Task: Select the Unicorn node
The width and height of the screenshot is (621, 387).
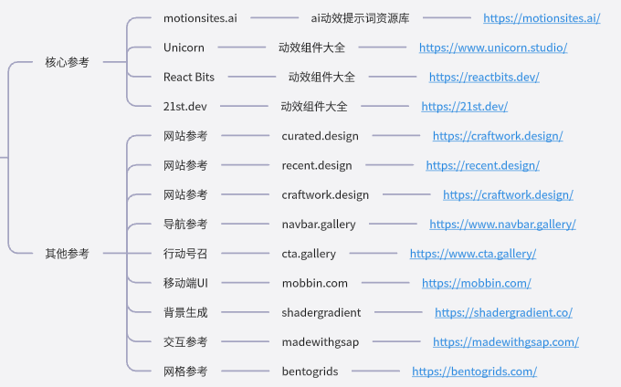Action: (184, 47)
